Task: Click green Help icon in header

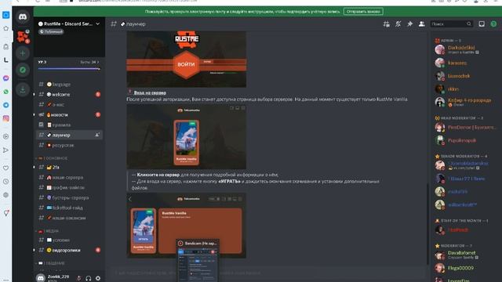Action: point(493,24)
